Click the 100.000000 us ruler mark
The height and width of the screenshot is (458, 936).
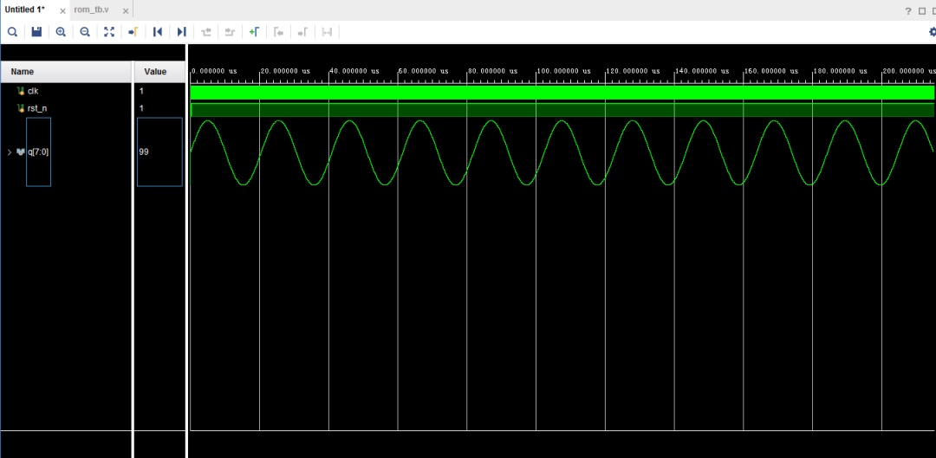[563, 71]
